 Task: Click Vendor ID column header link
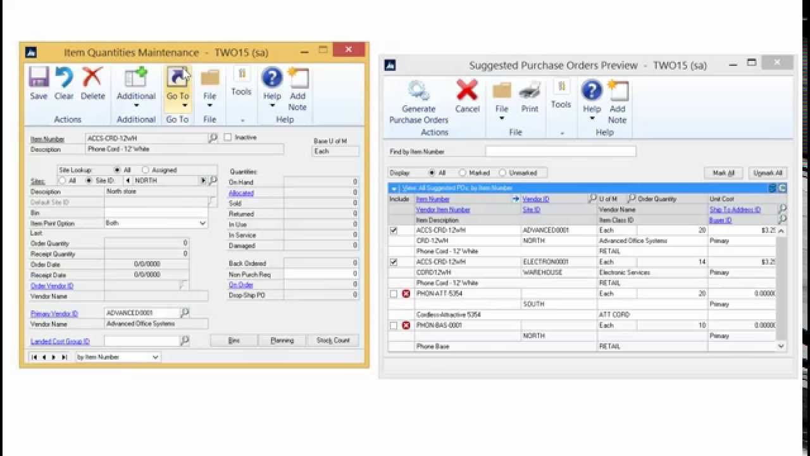pyautogui.click(x=535, y=199)
